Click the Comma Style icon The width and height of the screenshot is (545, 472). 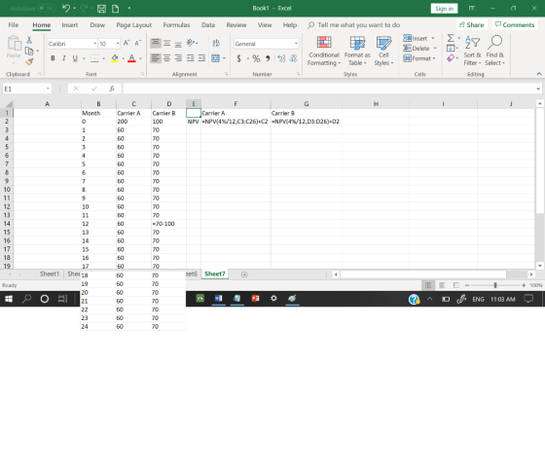pos(268,58)
